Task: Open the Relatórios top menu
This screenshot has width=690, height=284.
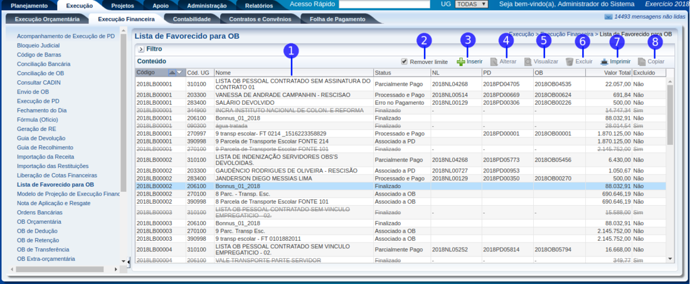Action: pyautogui.click(x=259, y=5)
